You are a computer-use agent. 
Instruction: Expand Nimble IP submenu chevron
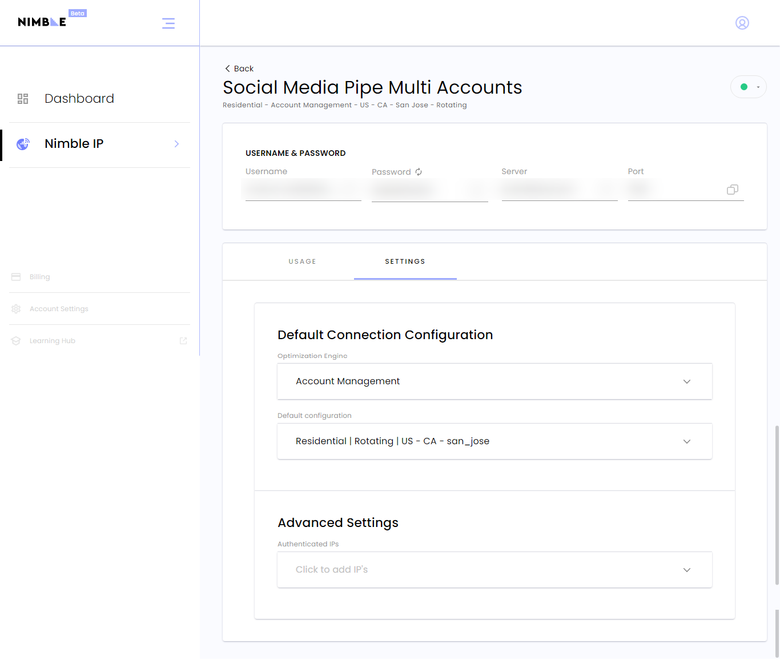coord(176,144)
